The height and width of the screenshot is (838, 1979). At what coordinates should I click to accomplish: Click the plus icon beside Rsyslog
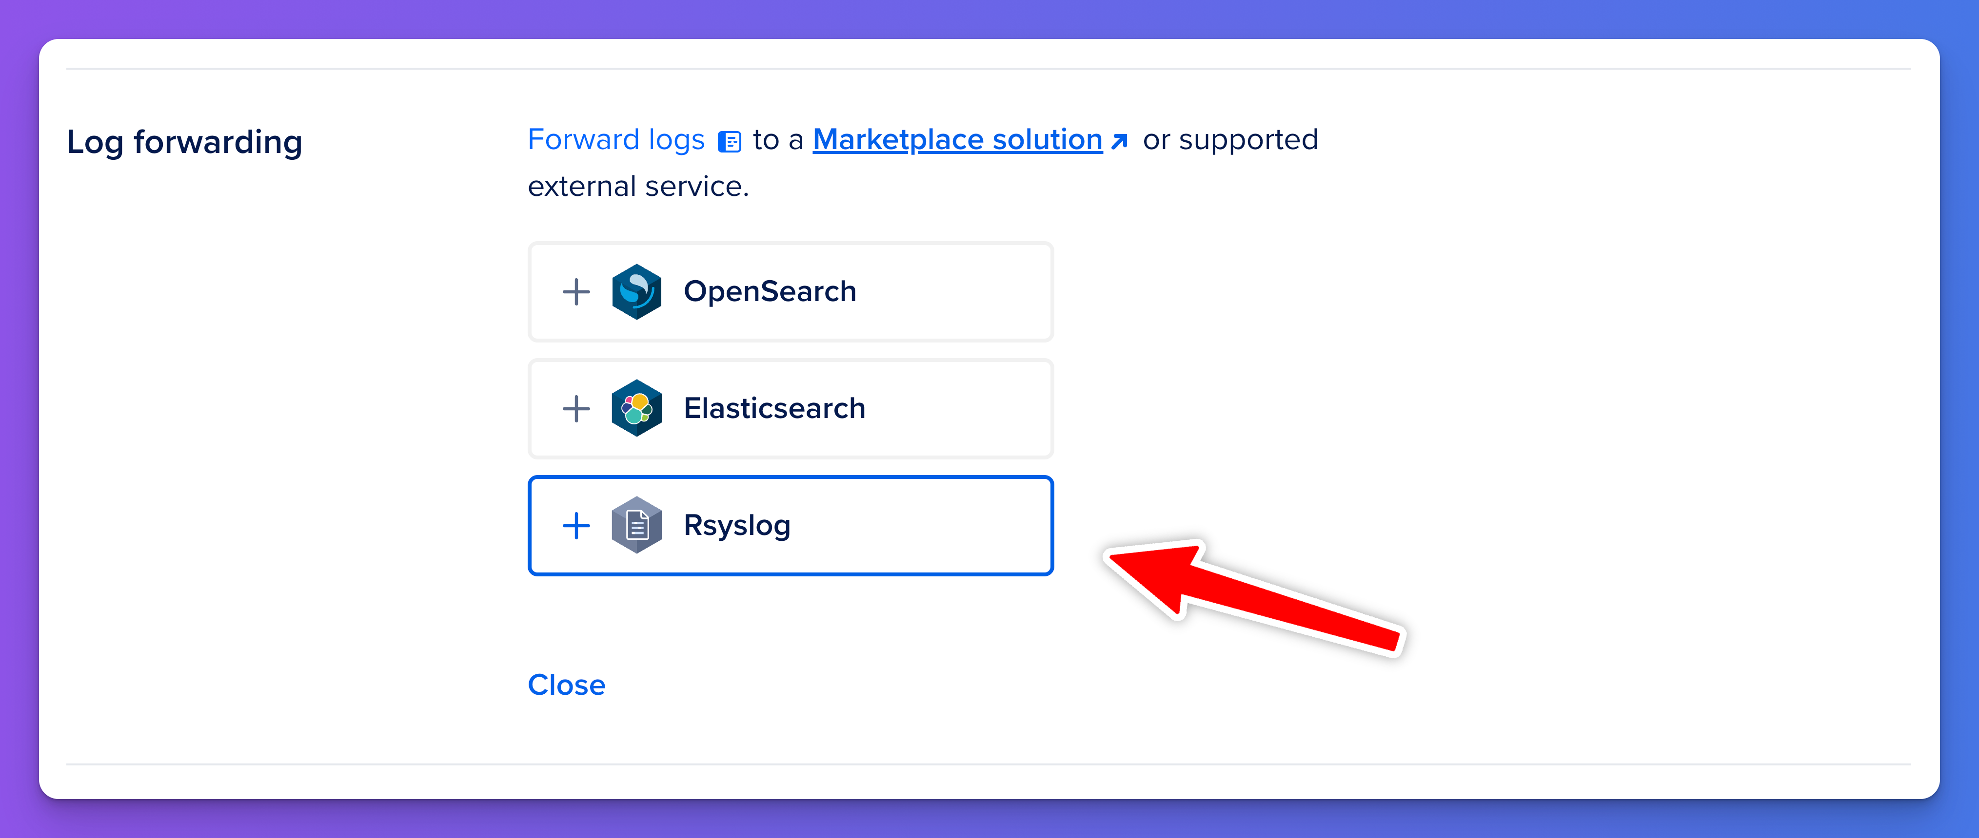point(576,526)
